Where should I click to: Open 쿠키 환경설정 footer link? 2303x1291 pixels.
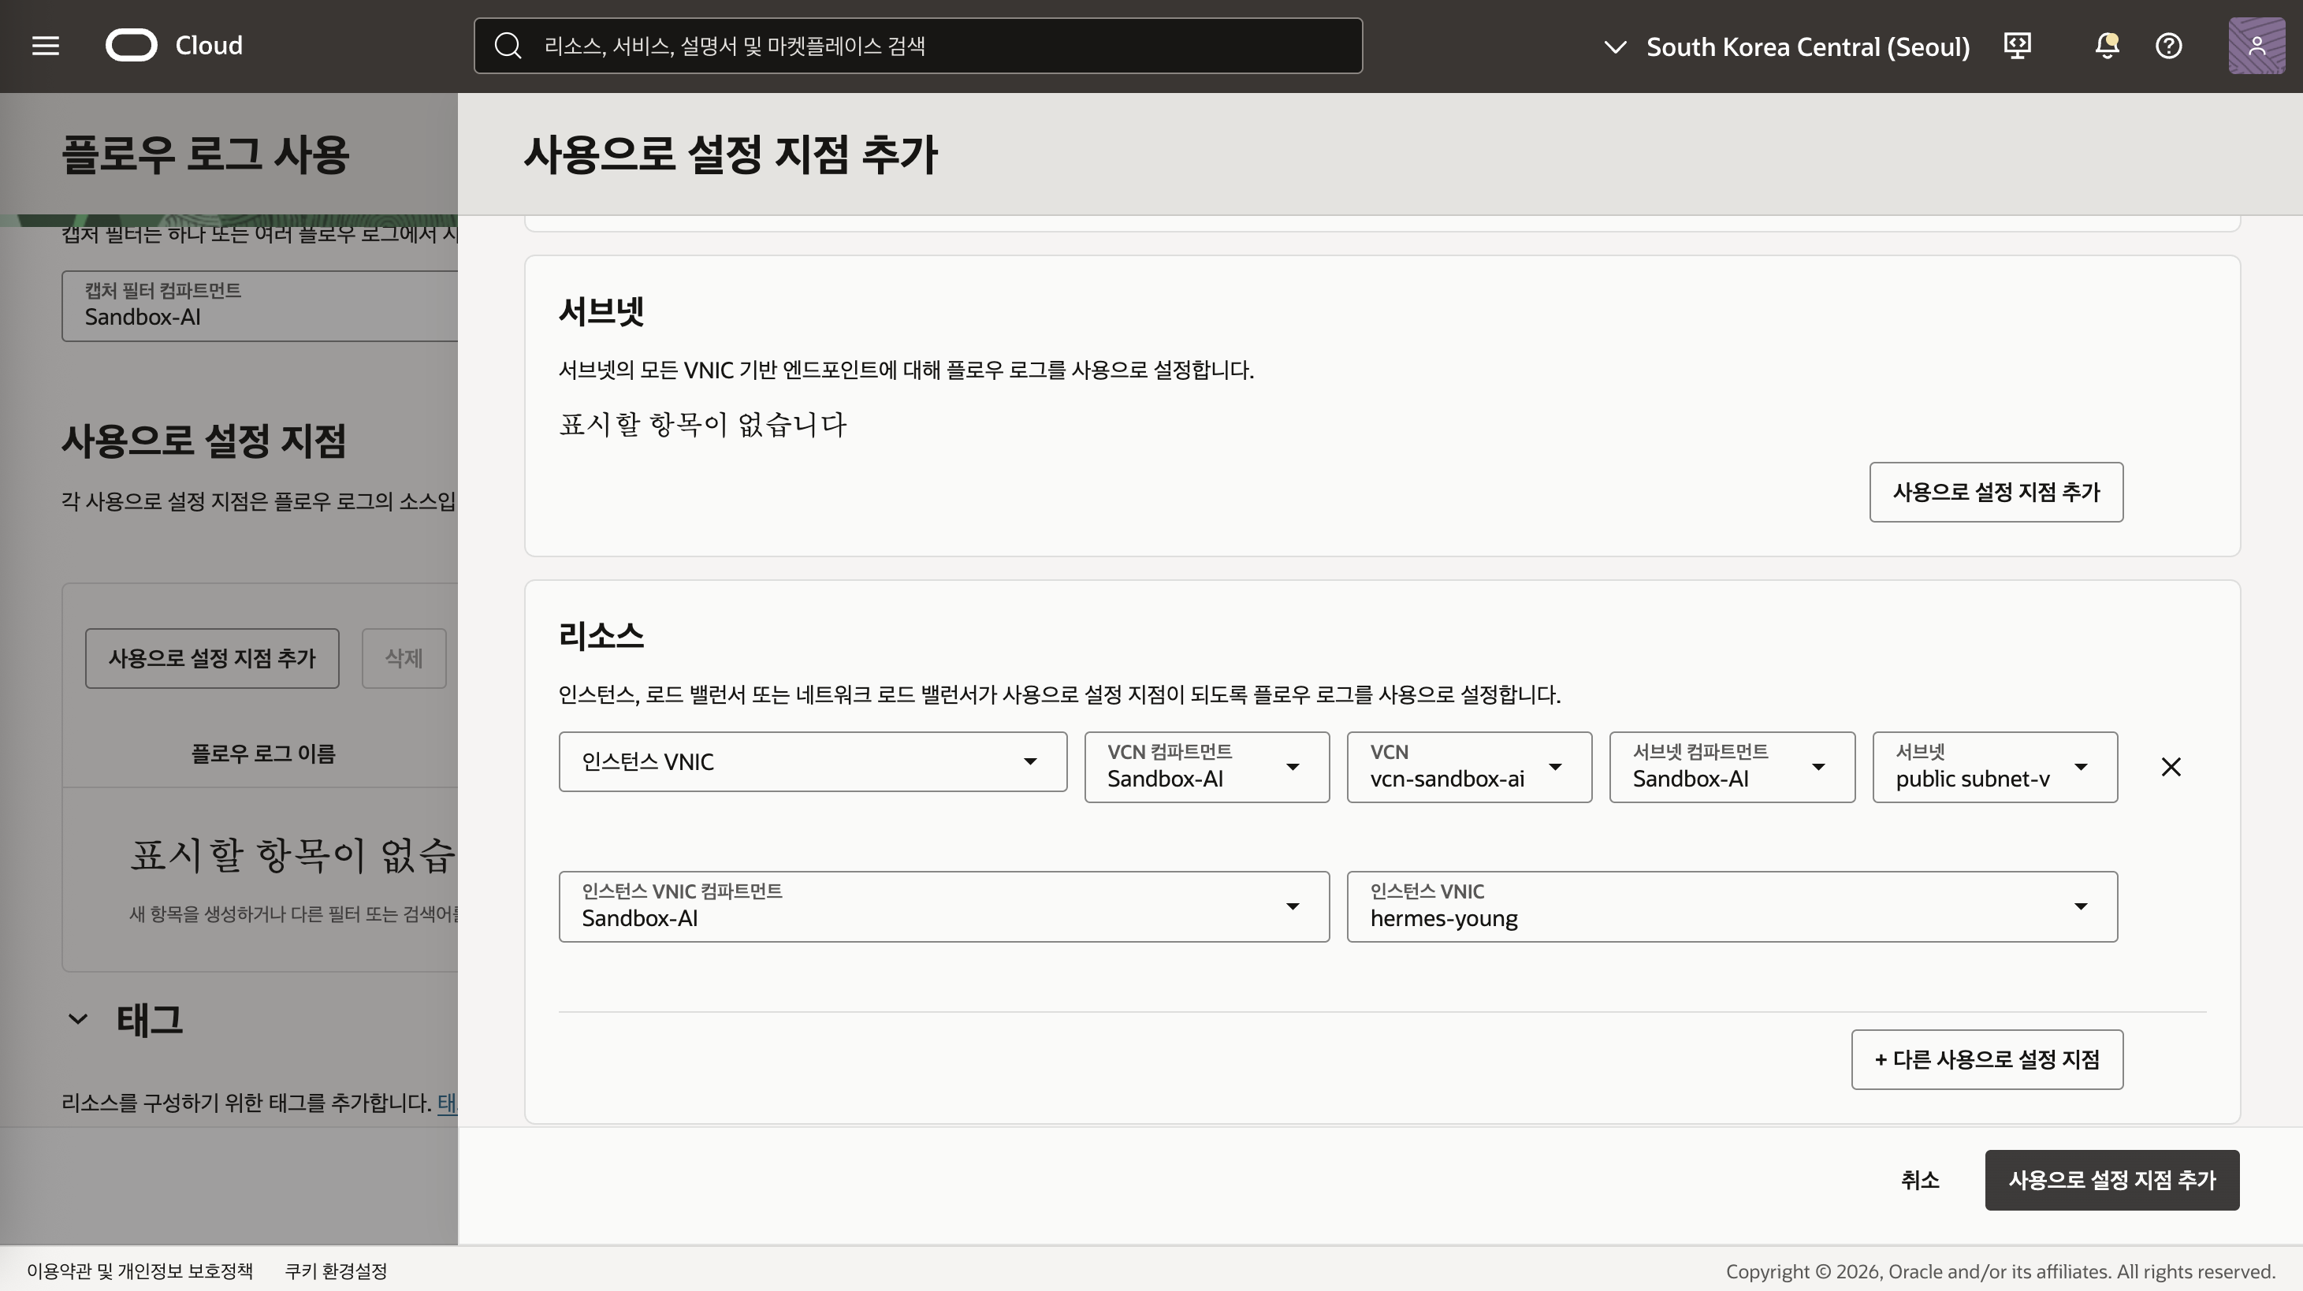[335, 1271]
